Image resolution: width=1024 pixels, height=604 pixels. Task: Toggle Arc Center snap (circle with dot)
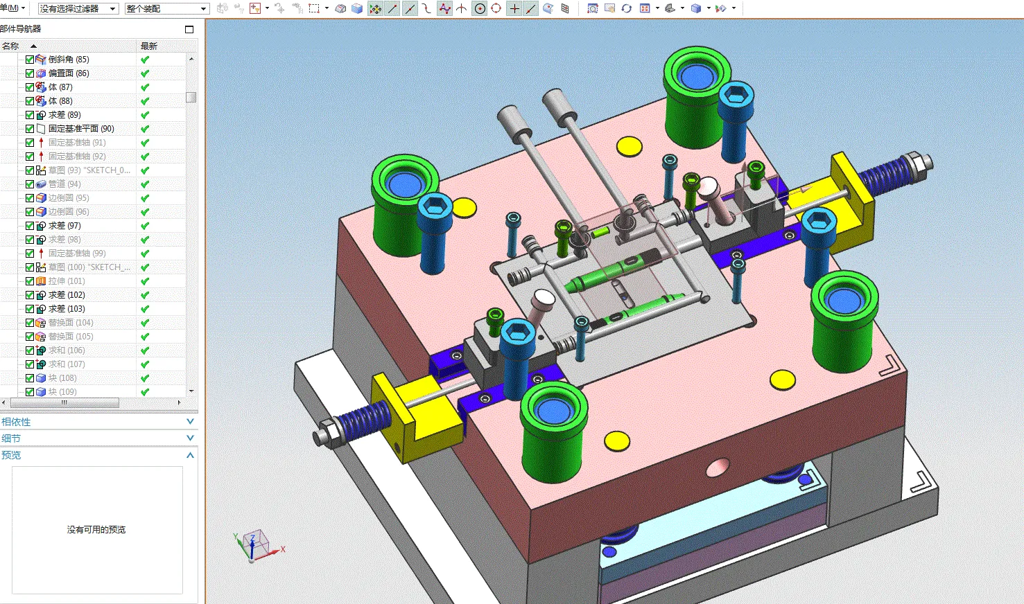click(x=479, y=8)
